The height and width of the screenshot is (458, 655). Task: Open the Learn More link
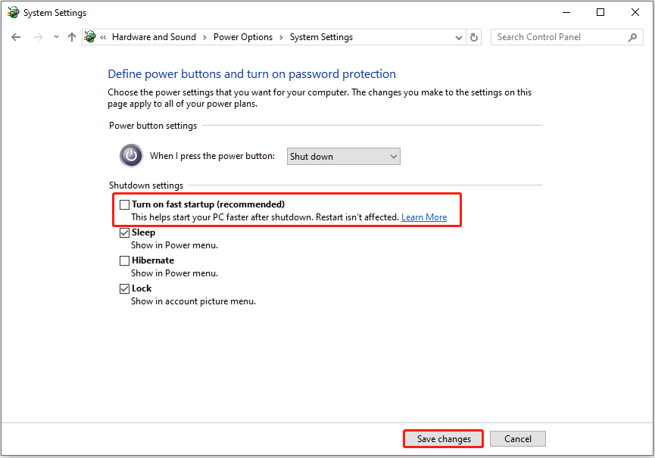coord(424,217)
